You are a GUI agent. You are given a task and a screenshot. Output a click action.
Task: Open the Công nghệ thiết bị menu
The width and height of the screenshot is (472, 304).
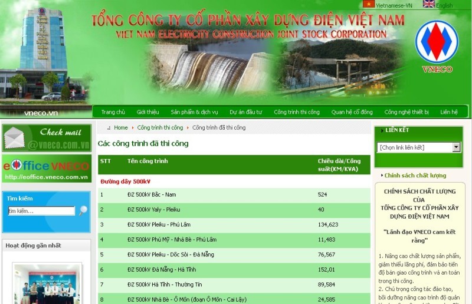(407, 112)
